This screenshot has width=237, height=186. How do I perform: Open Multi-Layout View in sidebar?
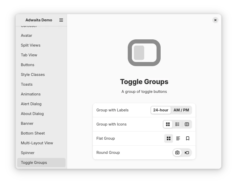[37, 143]
